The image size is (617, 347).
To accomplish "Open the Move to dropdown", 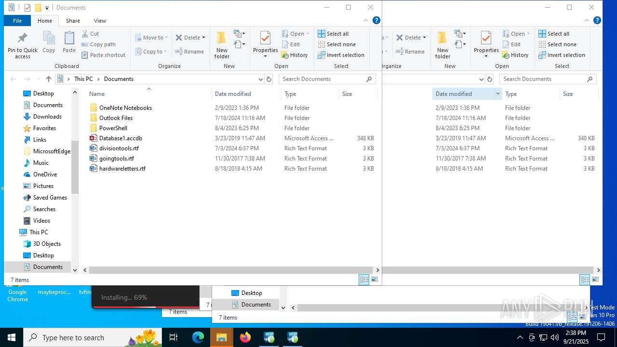I will [151, 38].
